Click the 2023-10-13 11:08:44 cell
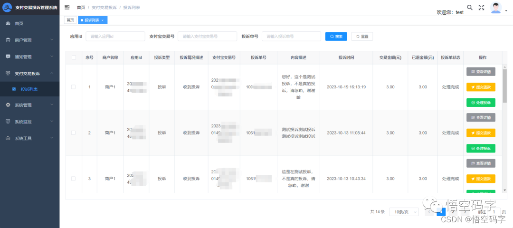Image resolution: width=513 pixels, height=228 pixels. [x=346, y=133]
